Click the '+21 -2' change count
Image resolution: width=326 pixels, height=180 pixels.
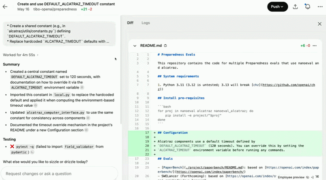click(87, 9)
